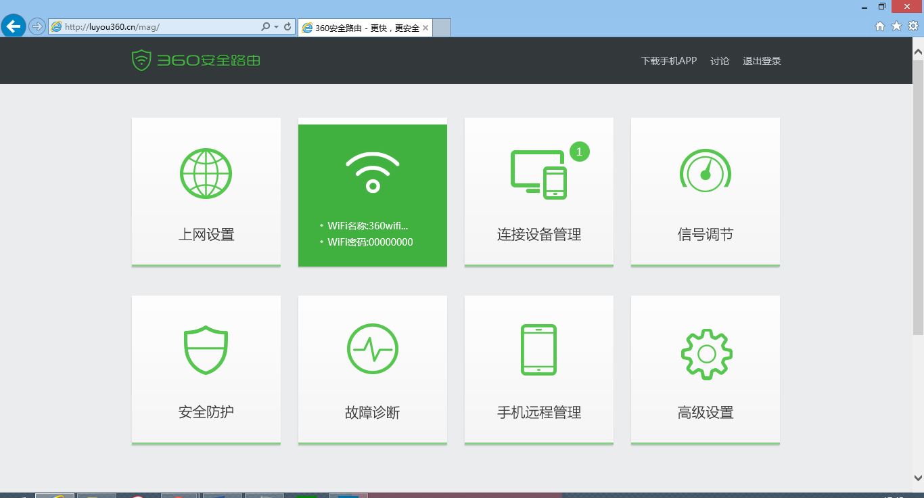Refresh the page with the reload icon
Viewport: 924px width, 498px height.
click(287, 27)
